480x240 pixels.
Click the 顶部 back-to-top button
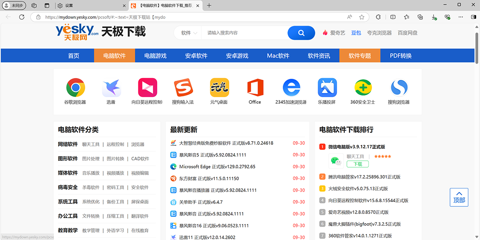[x=459, y=197]
